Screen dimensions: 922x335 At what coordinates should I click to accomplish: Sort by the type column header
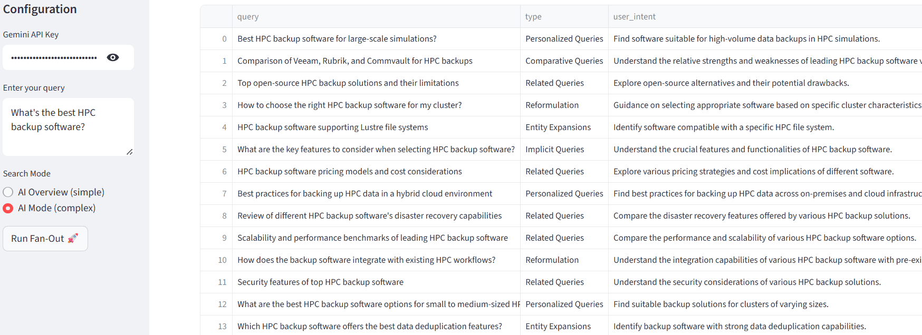(x=533, y=17)
